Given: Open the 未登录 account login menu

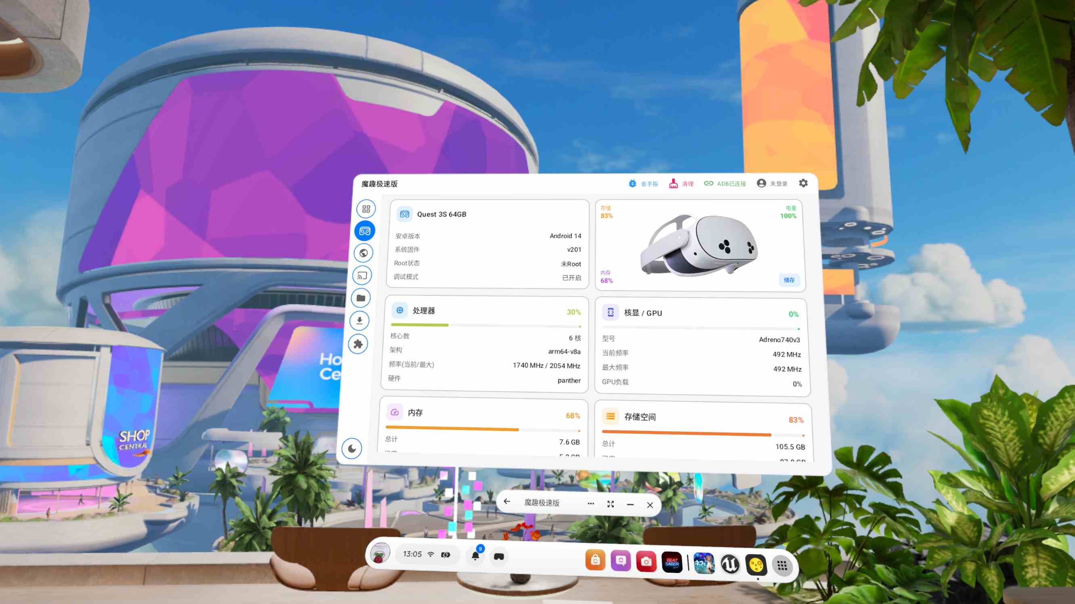Looking at the screenshot, I should click(x=772, y=184).
